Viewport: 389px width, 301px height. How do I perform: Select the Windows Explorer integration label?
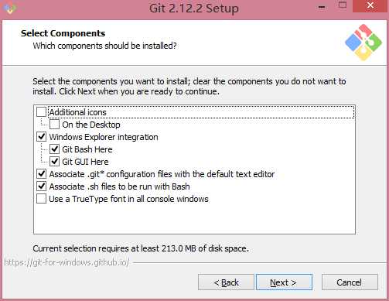tap(104, 137)
